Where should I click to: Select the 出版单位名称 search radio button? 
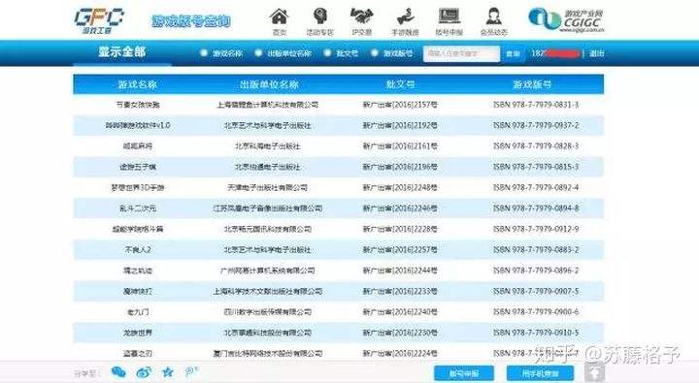(258, 53)
